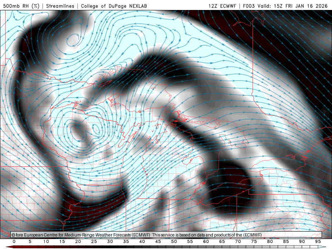Click the 'Streamlines' label in the header

click(60, 6)
